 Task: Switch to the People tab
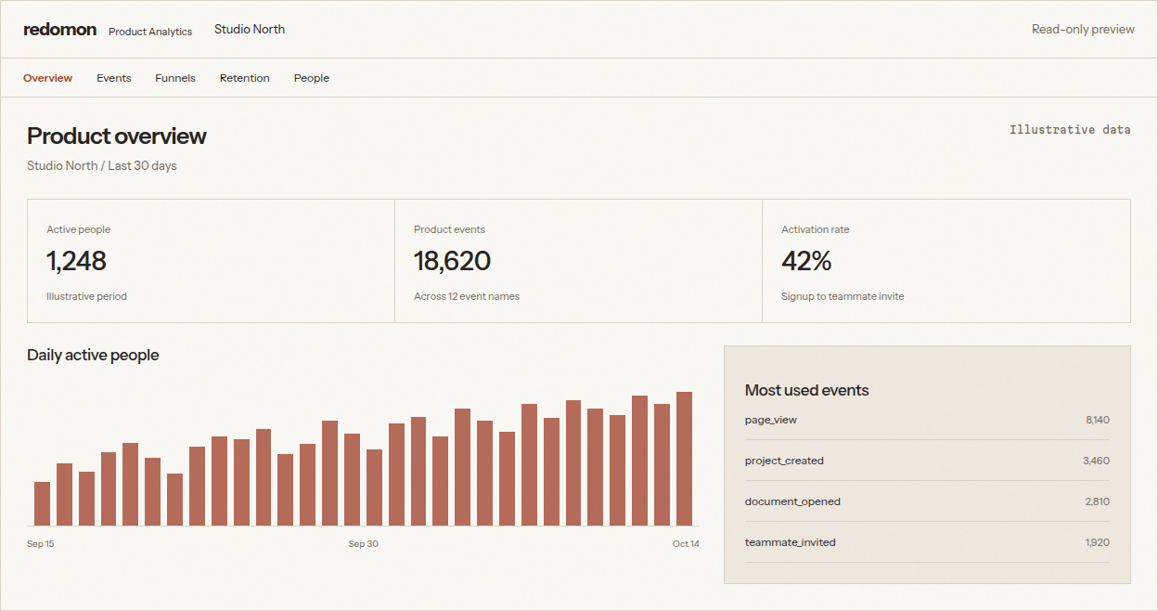point(312,78)
